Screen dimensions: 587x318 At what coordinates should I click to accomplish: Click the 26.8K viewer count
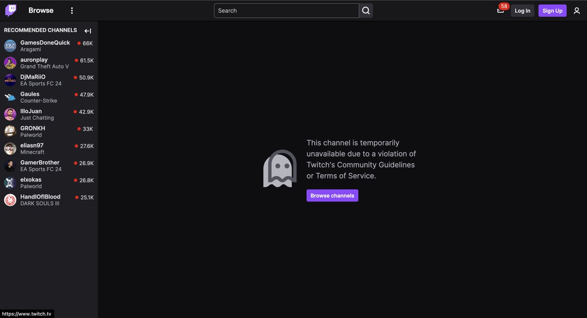tap(86, 181)
